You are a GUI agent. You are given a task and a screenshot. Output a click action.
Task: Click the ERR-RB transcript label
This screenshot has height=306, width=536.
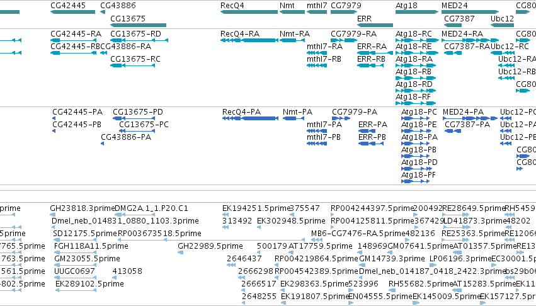click(x=371, y=59)
